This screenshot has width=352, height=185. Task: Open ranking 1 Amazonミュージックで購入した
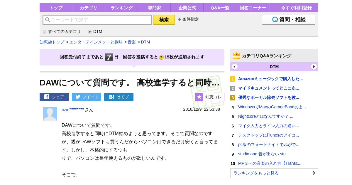coord(270,79)
